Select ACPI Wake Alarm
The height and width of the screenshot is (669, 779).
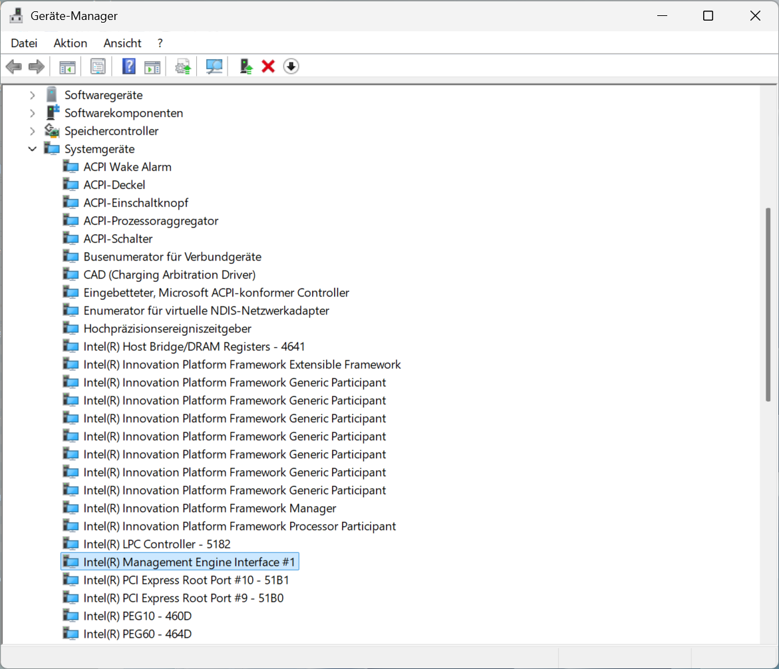127,167
